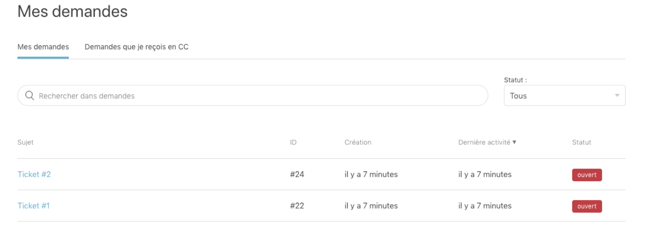
Task: Open the Ticket #2 request link
Action: click(x=34, y=174)
